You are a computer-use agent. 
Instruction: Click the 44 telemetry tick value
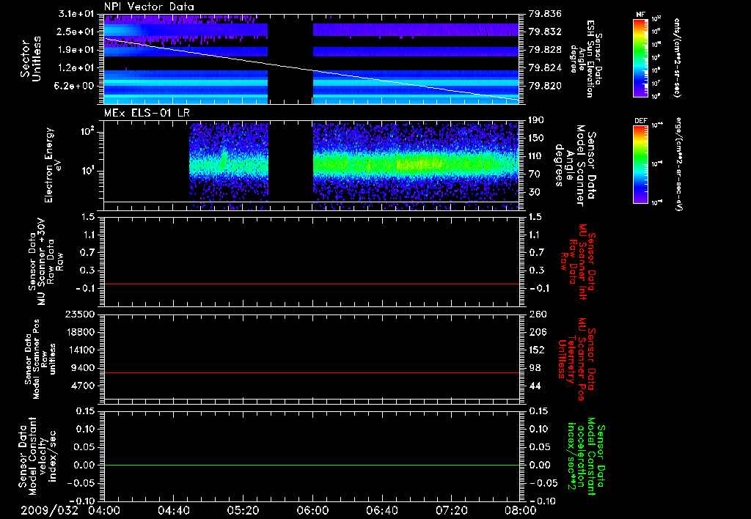(535, 386)
